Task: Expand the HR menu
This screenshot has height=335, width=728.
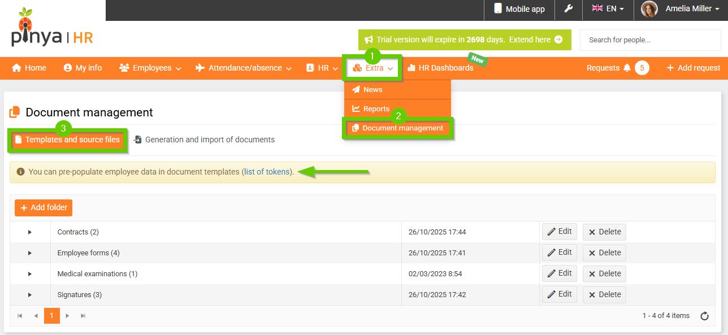Action: [x=322, y=68]
